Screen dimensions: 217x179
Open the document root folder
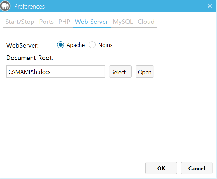tap(145, 72)
